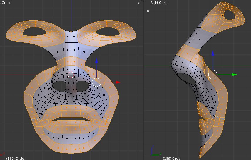The width and height of the screenshot is (251, 160).
Task: Click the white manipulator circle in Right Ortho view
Action: [x=213, y=75]
